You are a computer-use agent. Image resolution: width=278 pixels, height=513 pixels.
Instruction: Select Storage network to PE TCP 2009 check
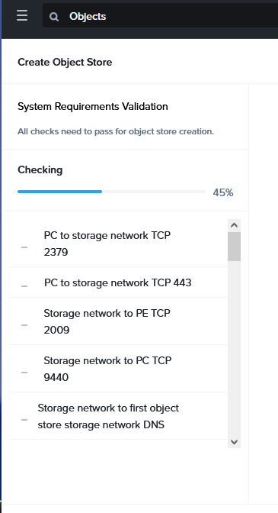tap(119, 321)
